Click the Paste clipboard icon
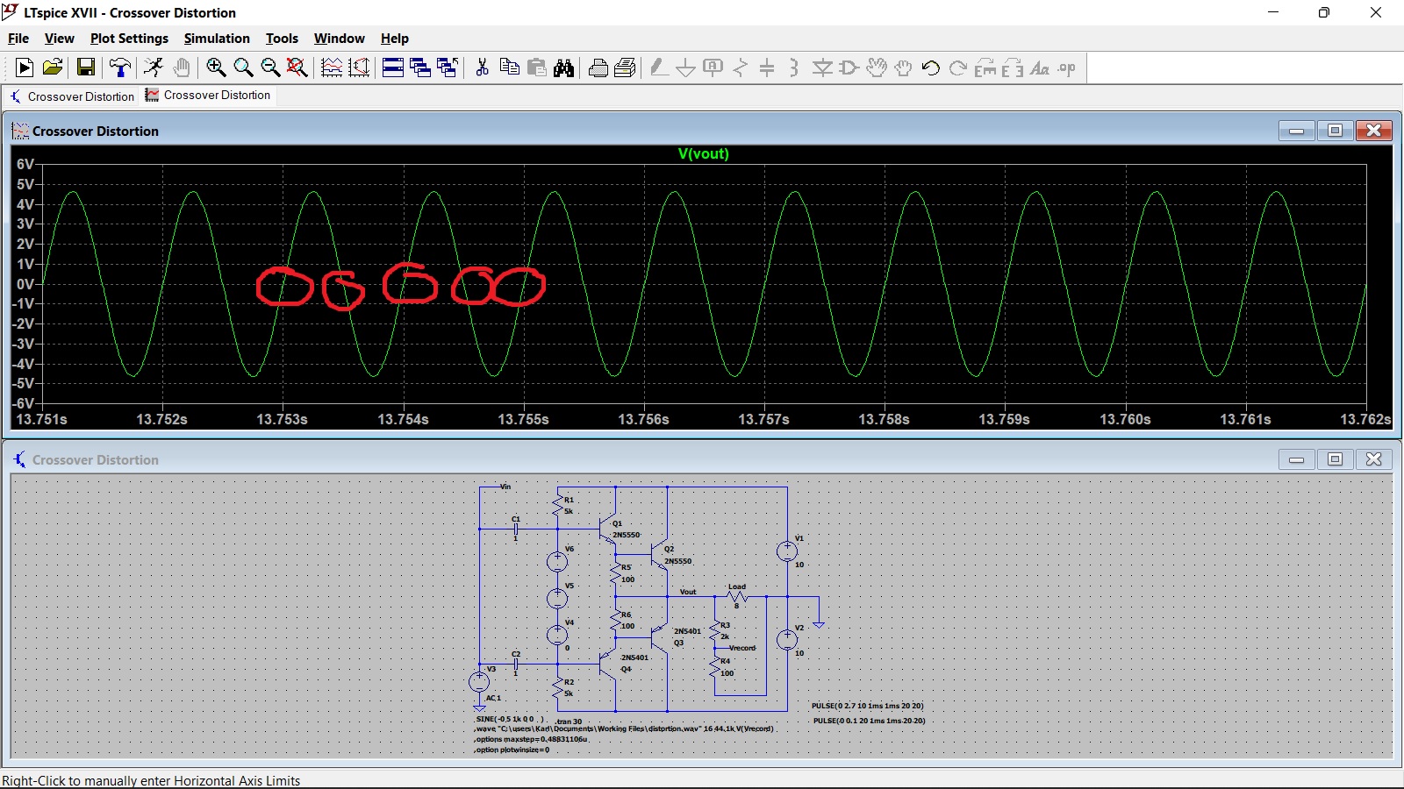This screenshot has width=1404, height=789. (536, 68)
